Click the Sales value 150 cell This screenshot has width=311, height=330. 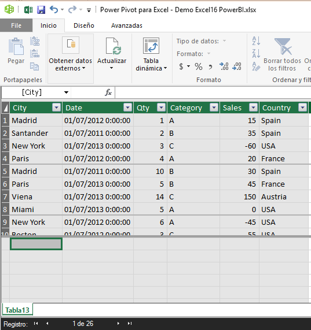239,196
